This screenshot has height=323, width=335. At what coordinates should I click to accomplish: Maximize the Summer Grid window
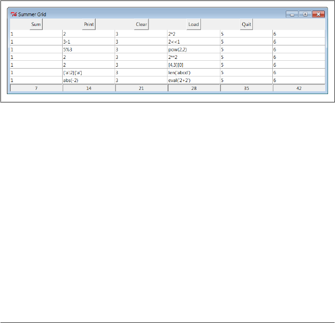pos(305,14)
